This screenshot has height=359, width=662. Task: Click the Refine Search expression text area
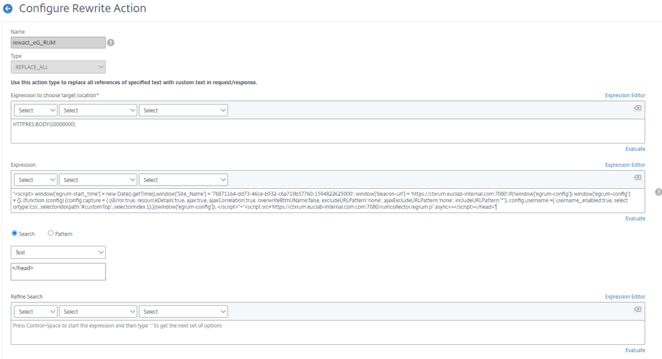(x=328, y=332)
